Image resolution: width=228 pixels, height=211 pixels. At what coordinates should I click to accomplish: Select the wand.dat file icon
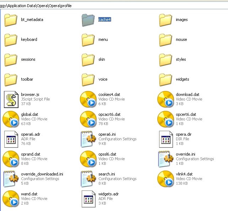[11, 199]
